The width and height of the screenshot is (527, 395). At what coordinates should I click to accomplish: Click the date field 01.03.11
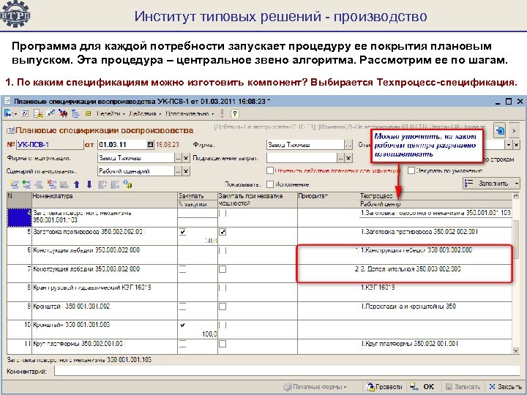point(122,144)
